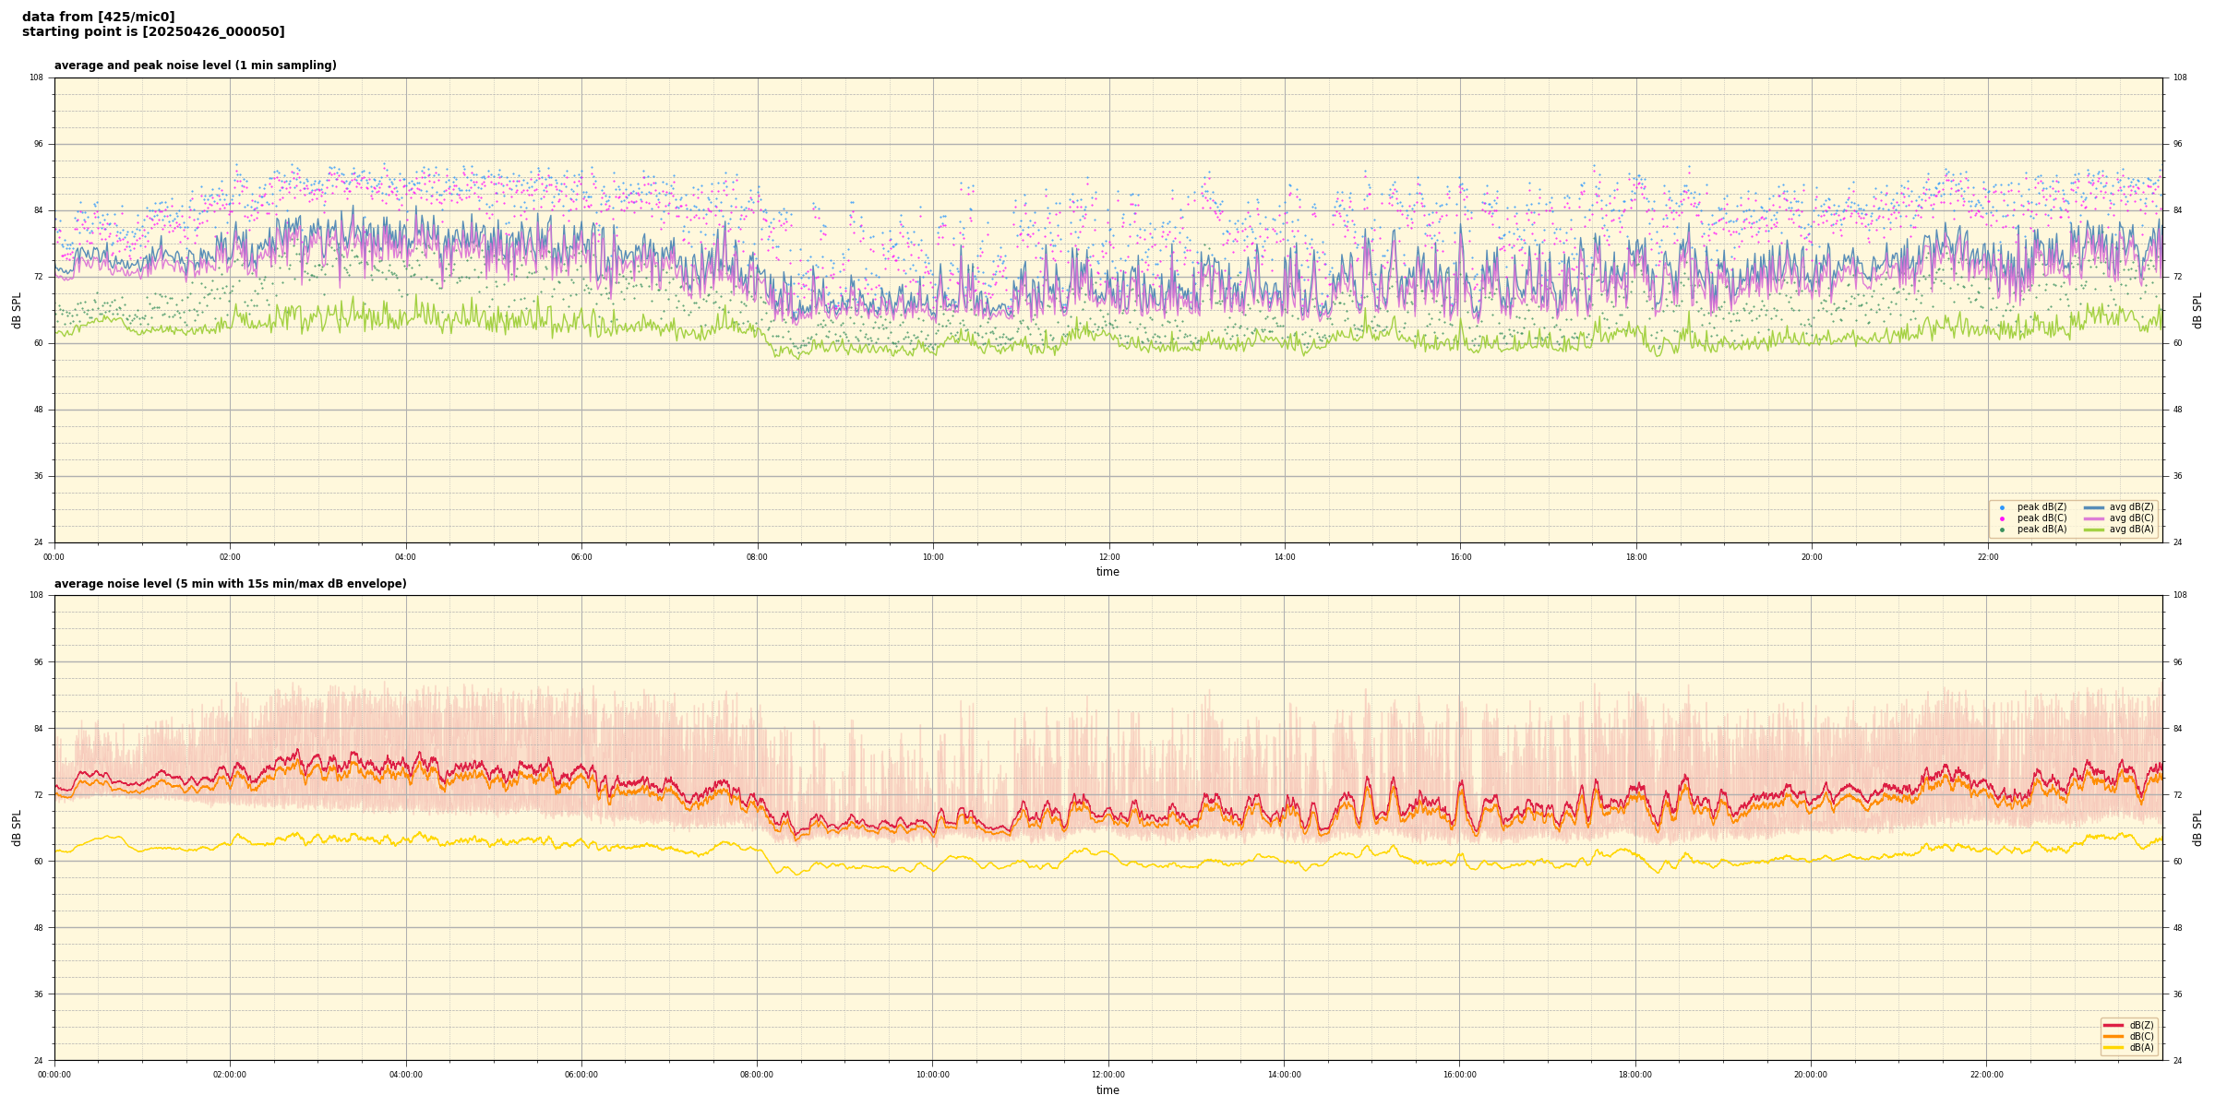Click orange dB(C) swatch in bottom legend
The image size is (2215, 1107).
coord(2113,1036)
